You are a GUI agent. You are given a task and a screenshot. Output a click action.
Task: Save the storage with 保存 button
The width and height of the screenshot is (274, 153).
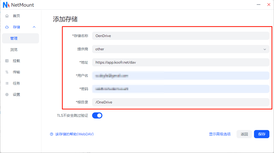(262, 134)
